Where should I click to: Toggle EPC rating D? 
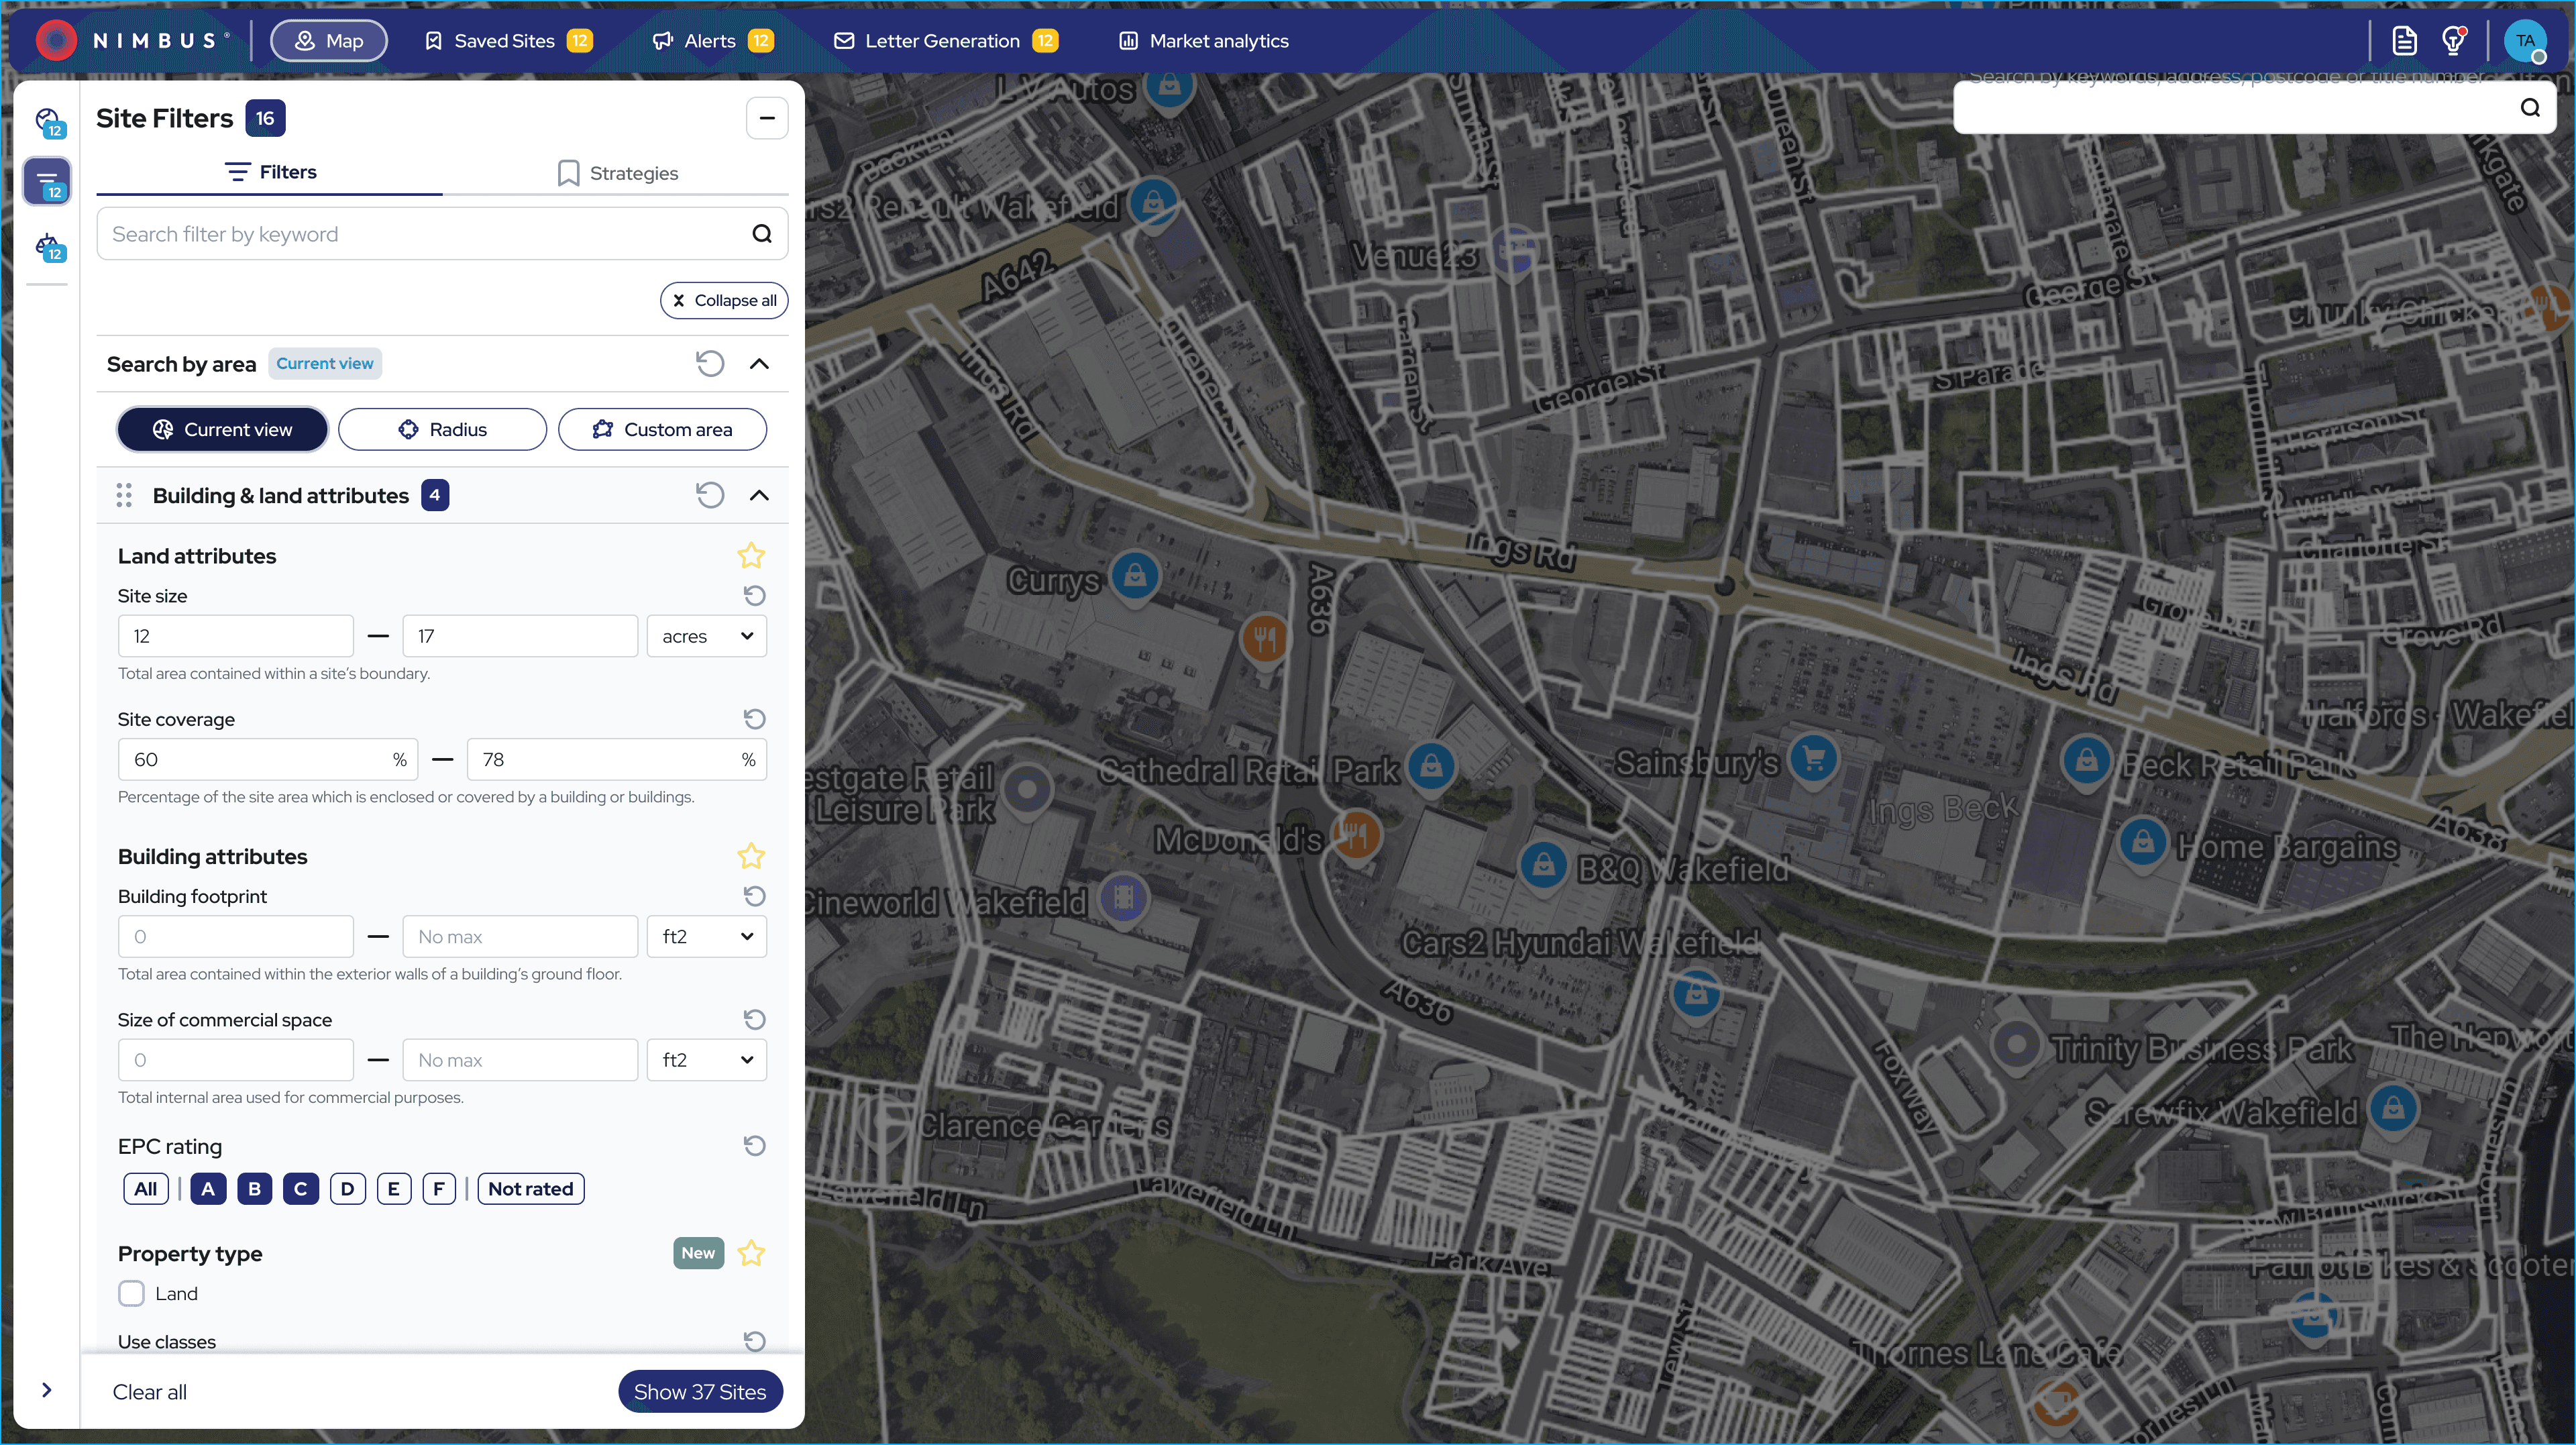pos(347,1189)
